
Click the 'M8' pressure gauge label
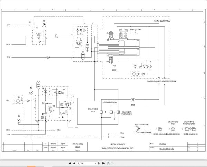point(19,116)
